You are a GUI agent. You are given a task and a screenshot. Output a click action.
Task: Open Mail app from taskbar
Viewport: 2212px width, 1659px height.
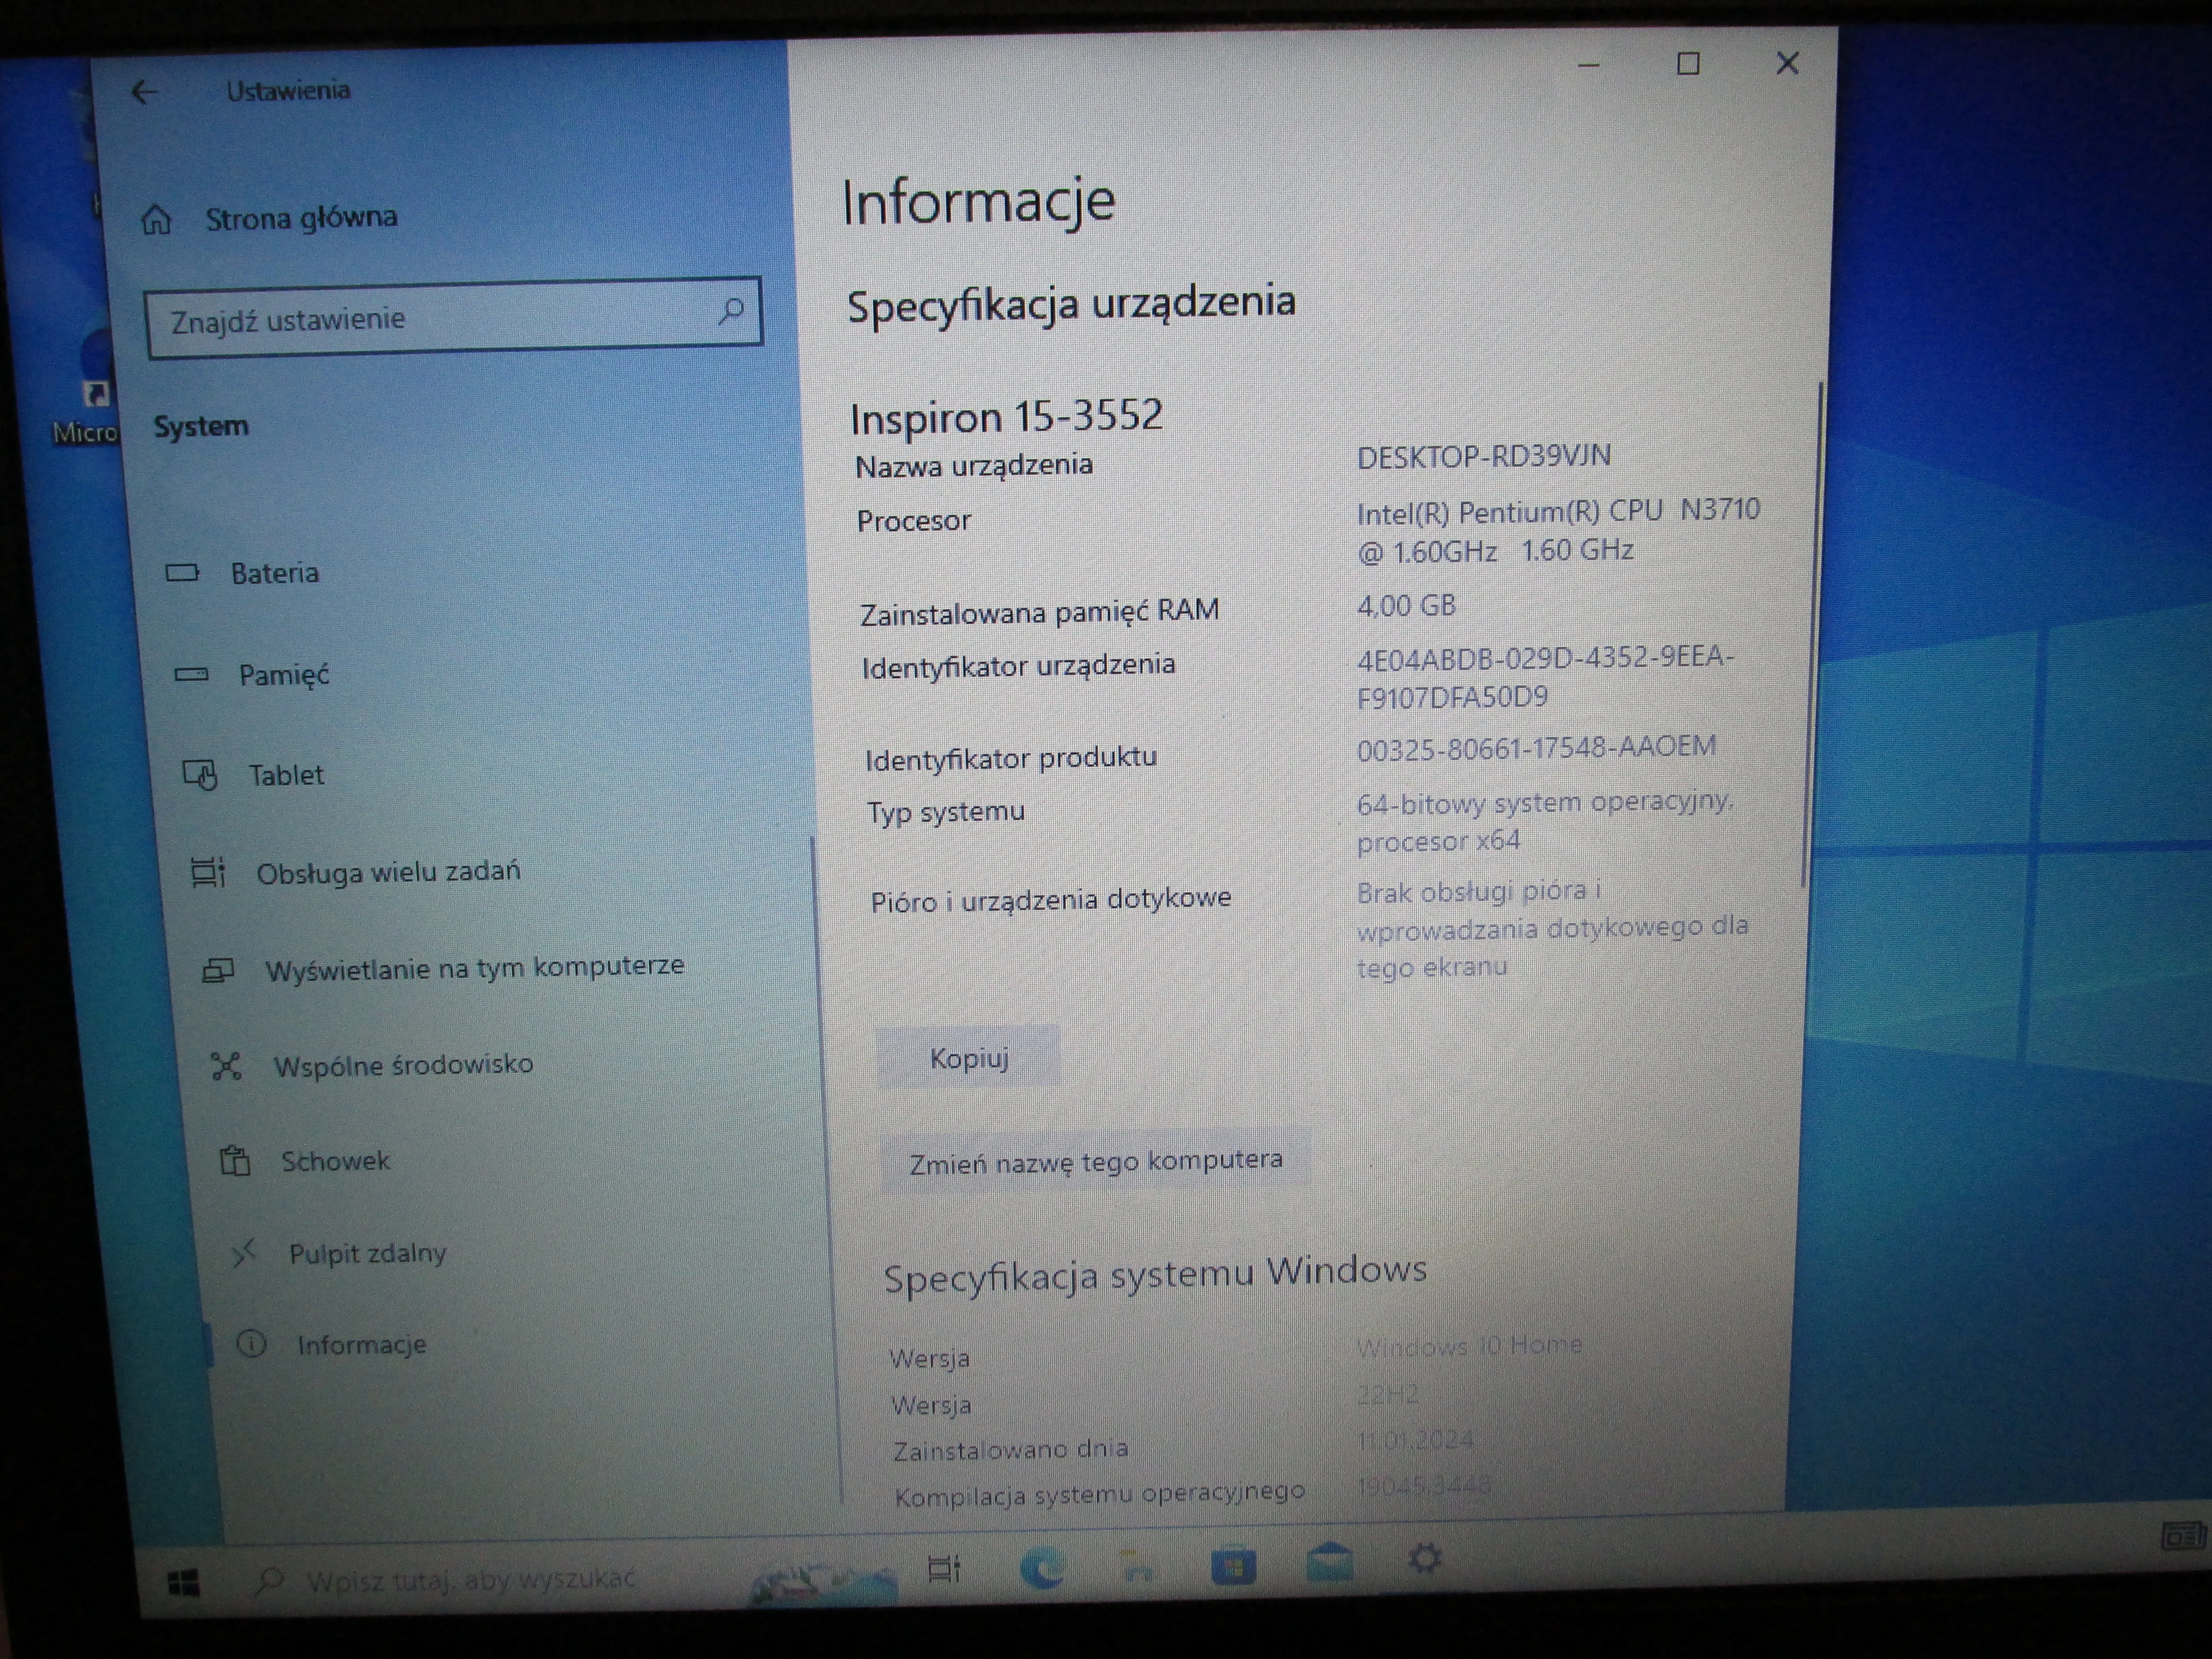1330,1562
